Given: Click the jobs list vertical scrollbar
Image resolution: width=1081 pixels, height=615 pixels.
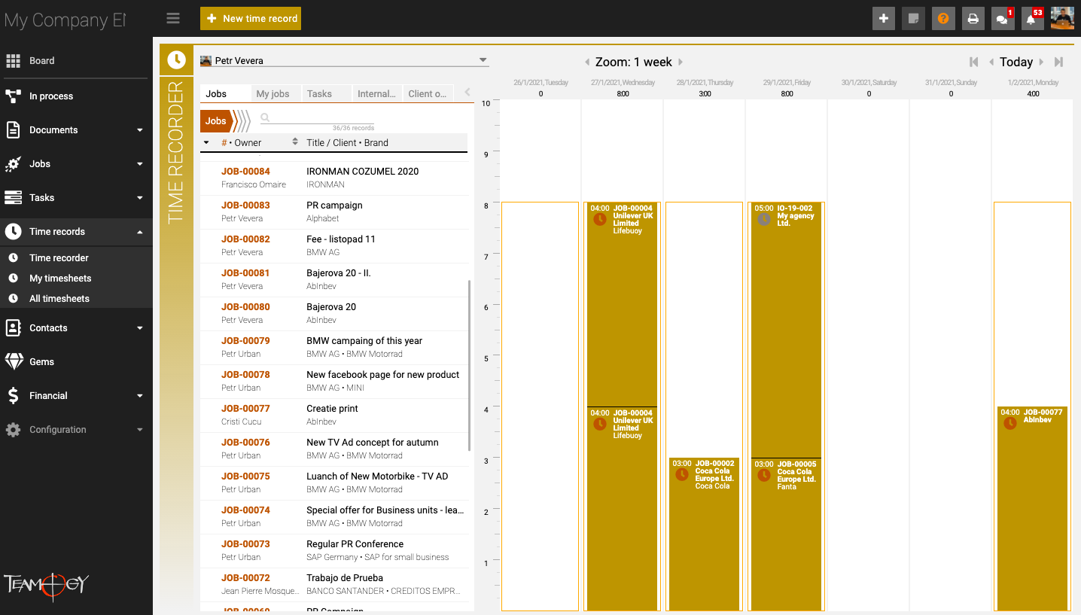Looking at the screenshot, I should 470,365.
